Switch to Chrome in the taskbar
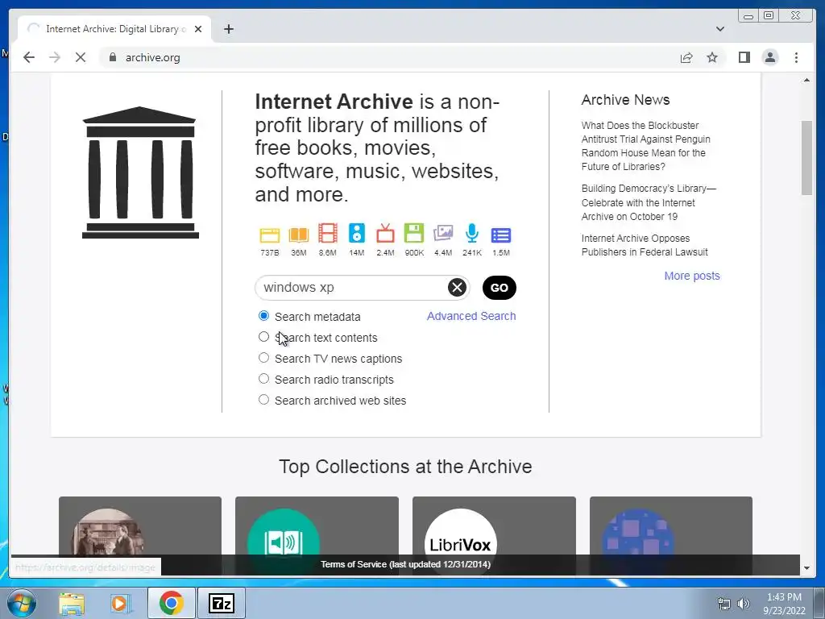The height and width of the screenshot is (619, 825). [x=171, y=603]
